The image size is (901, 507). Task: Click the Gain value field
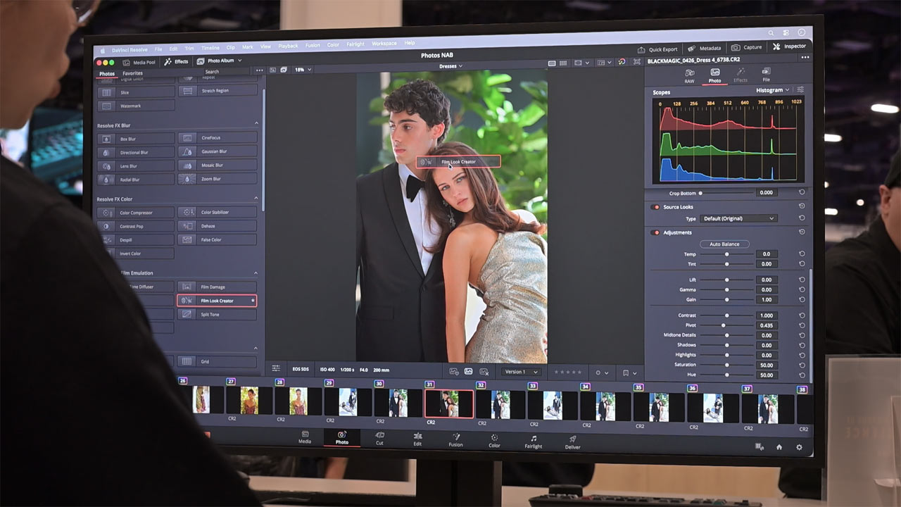pos(767,299)
